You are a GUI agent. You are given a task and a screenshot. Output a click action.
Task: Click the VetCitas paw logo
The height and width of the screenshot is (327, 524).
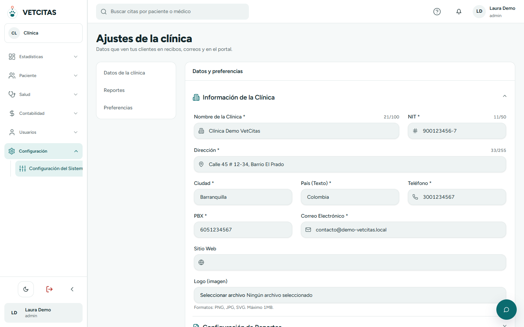point(12,12)
